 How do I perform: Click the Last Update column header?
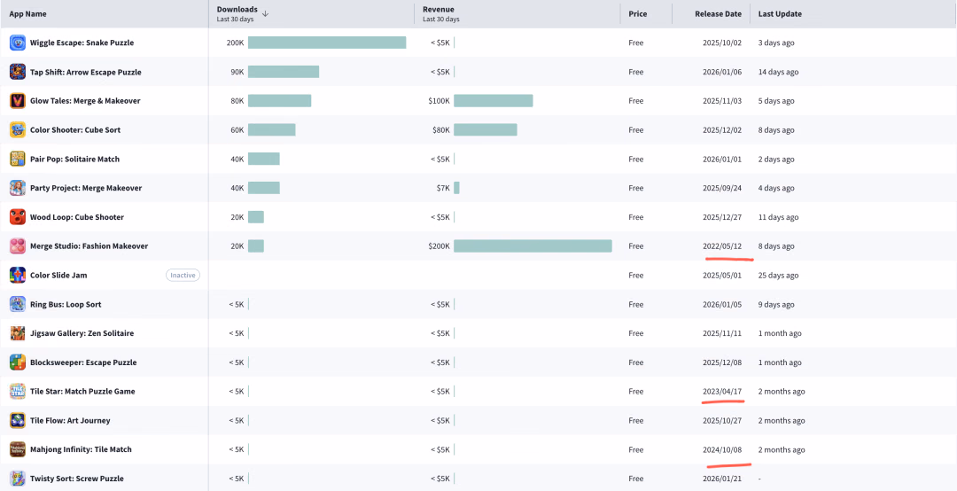[780, 14]
